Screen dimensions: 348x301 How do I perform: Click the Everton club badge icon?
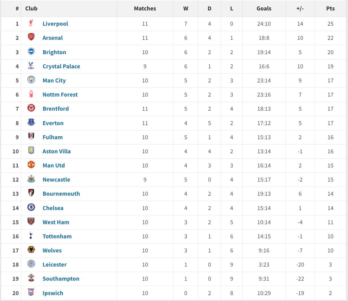tap(31, 122)
